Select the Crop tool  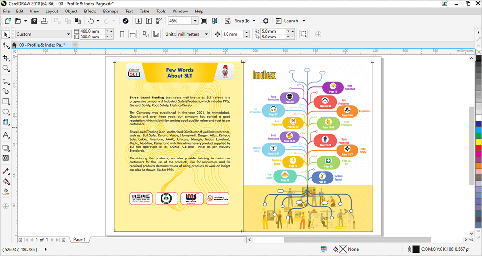tap(5, 58)
